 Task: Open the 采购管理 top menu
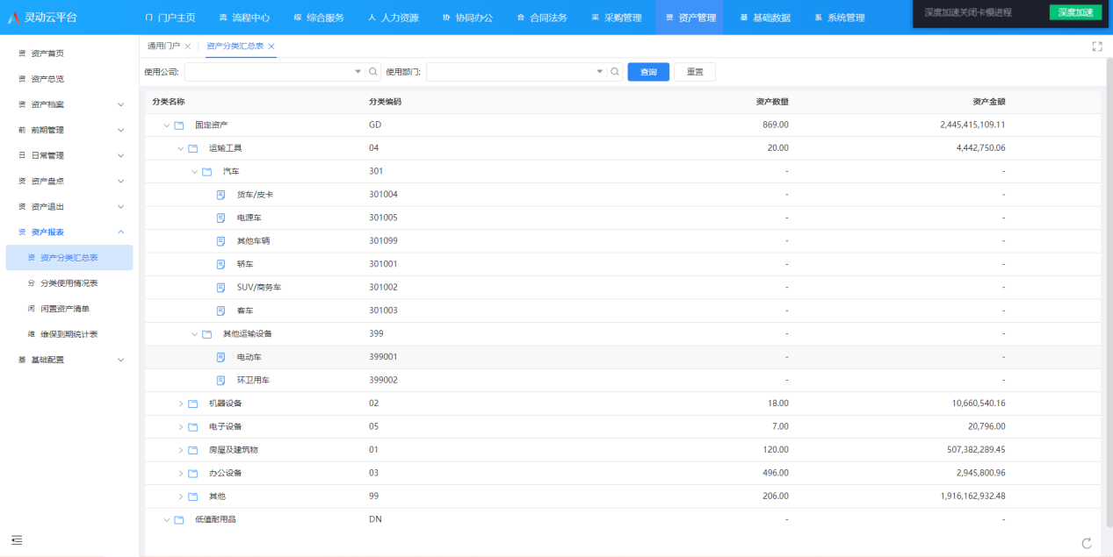[x=616, y=18]
